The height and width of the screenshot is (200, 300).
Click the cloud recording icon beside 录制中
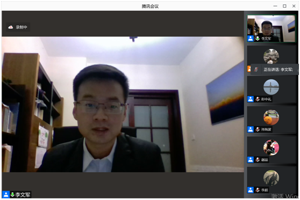[x=11, y=27]
